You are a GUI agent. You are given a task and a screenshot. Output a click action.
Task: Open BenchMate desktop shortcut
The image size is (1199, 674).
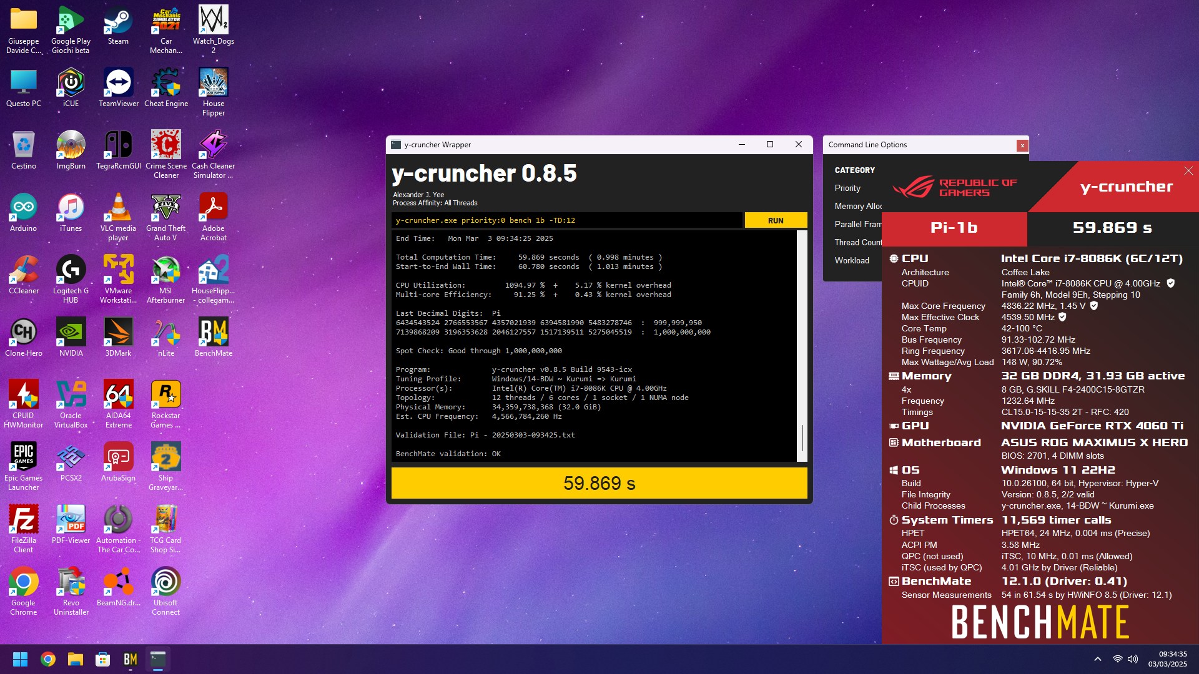pos(214,338)
